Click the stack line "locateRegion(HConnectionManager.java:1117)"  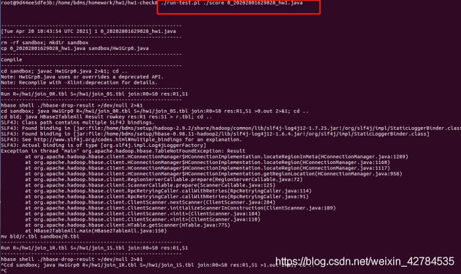coord(207,168)
